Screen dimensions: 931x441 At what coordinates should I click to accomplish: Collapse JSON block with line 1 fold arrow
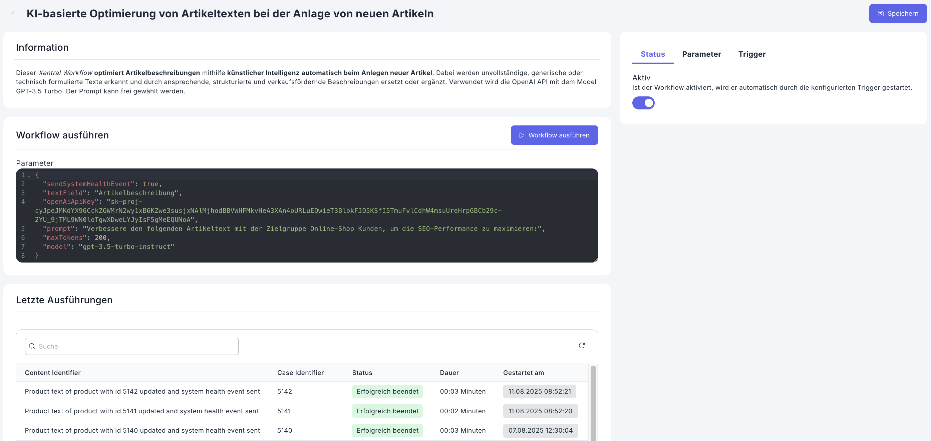[x=29, y=175]
